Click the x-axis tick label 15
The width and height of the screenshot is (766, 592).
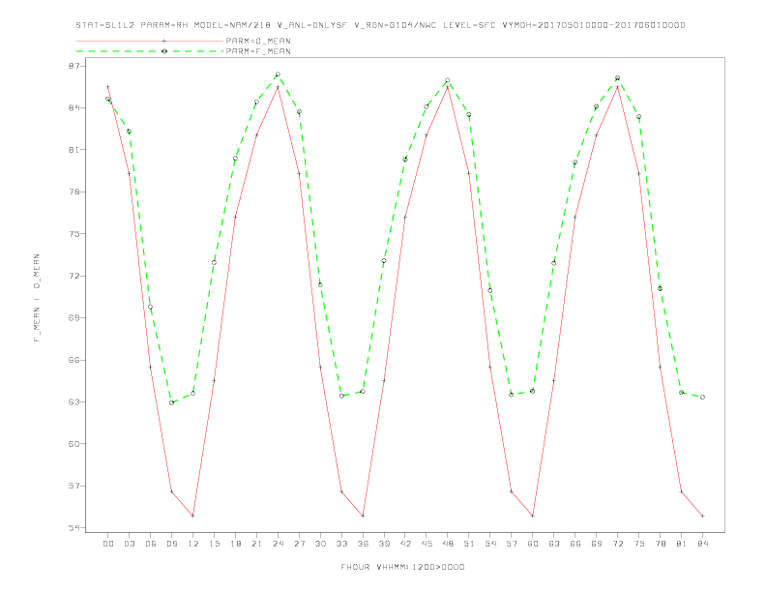pyautogui.click(x=214, y=544)
